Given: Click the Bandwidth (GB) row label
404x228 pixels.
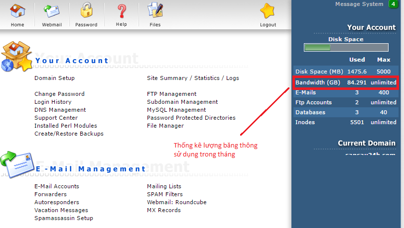Looking at the screenshot, I should pos(317,82).
